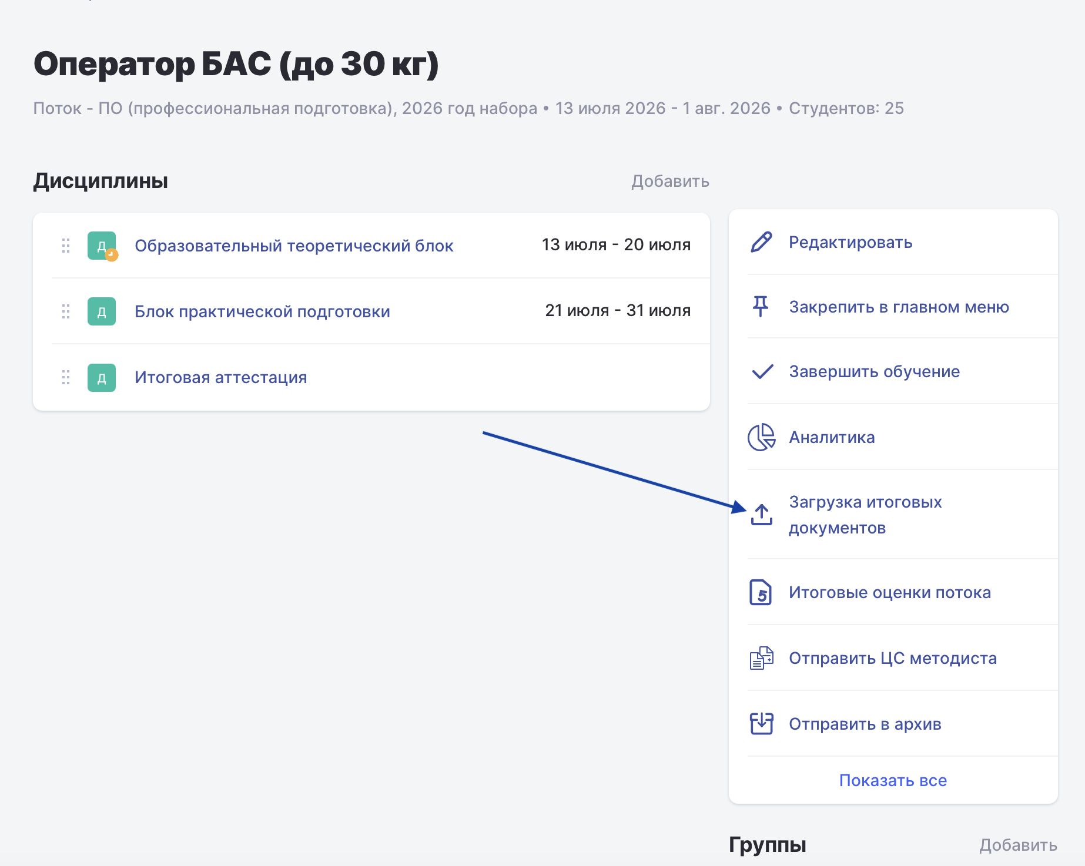Click the archive box icon for Отправить в архив
This screenshot has width=1085, height=866.
pyautogui.click(x=761, y=724)
